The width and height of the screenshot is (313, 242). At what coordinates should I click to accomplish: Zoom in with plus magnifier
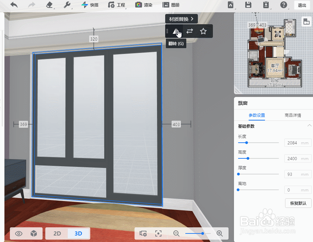[x=220, y=233]
